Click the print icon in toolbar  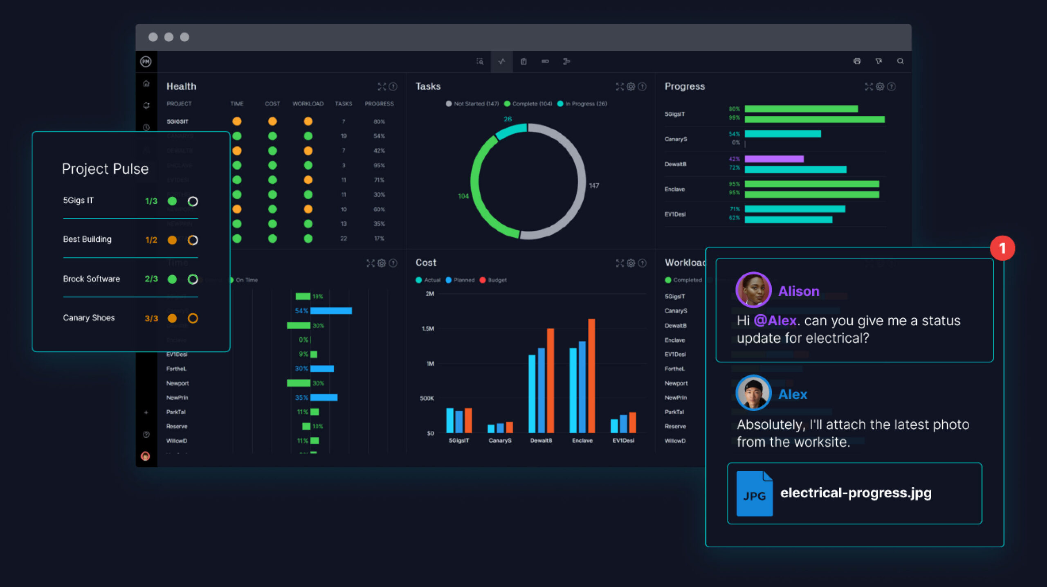[x=857, y=61]
